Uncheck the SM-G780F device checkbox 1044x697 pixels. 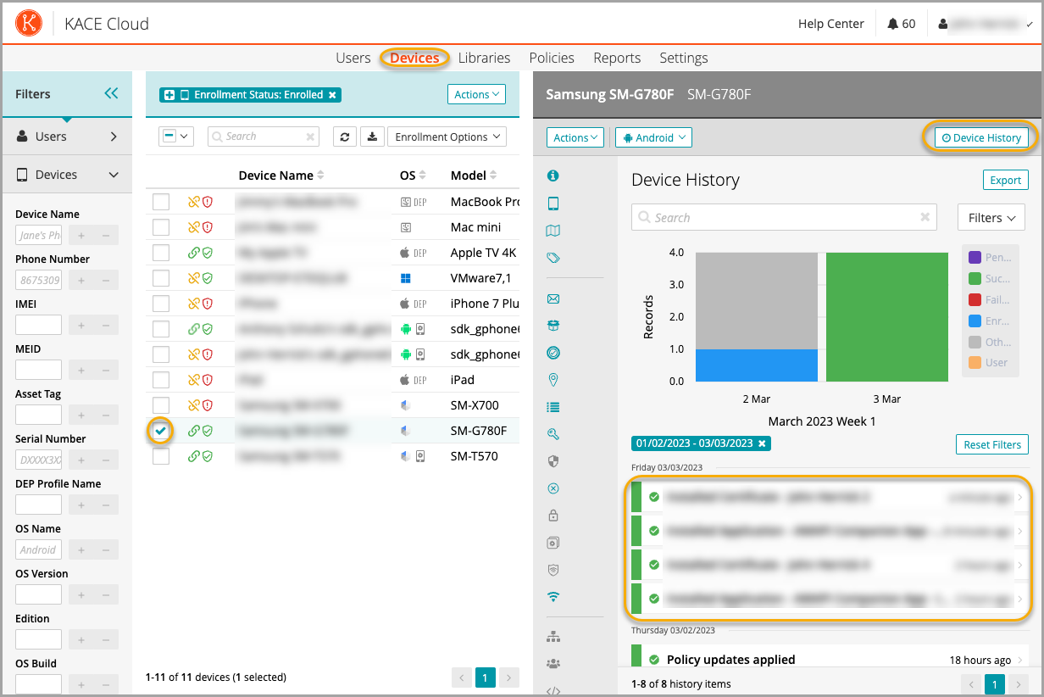[x=161, y=431]
